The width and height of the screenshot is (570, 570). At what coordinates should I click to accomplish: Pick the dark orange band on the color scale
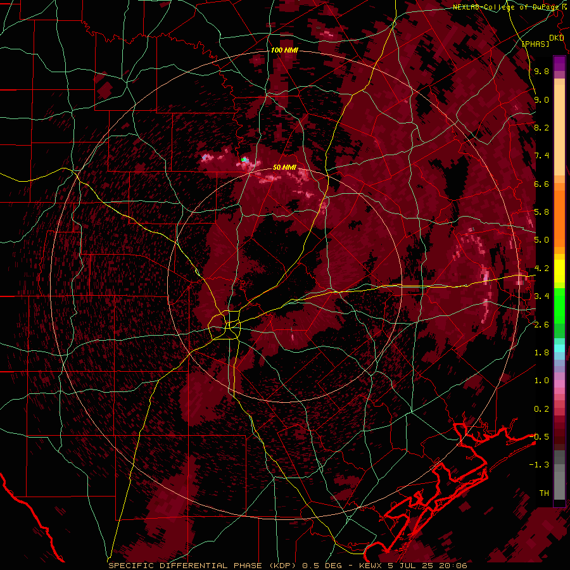[559, 218]
